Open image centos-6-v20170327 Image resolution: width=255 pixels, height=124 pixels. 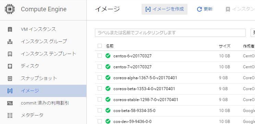coord(132,56)
